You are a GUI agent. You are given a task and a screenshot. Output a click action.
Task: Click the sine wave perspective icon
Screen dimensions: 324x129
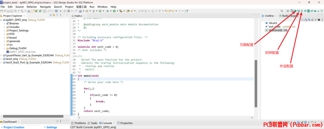point(322,11)
